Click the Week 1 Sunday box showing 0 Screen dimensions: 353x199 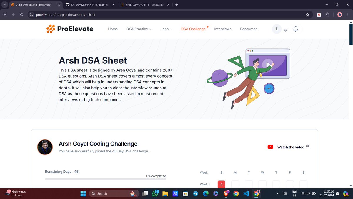tap(221, 184)
